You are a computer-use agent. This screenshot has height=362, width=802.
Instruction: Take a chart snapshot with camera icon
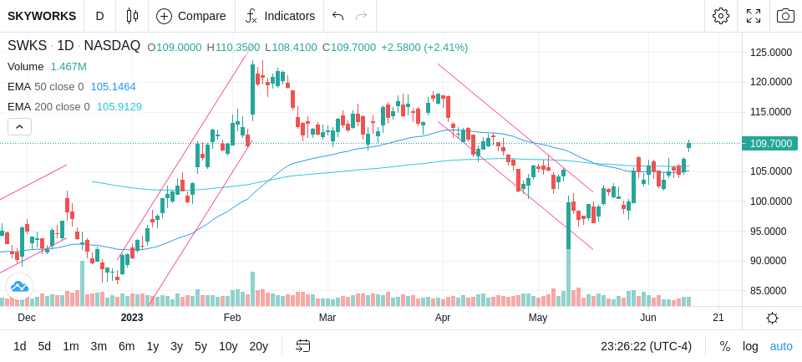[x=785, y=16]
